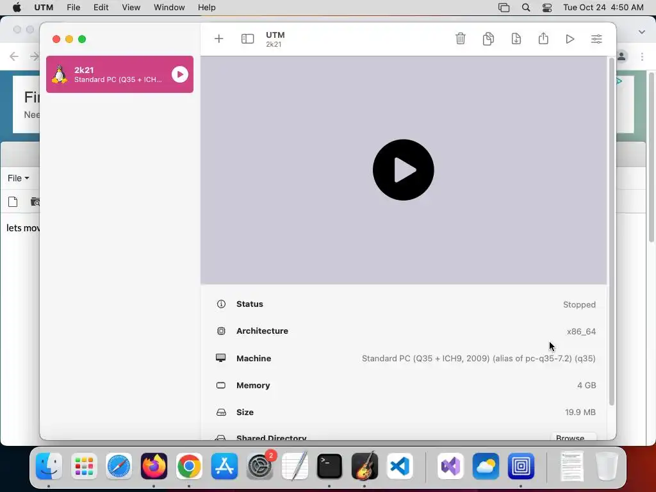
Task: Open App Store from the Dock
Action: pos(224,466)
